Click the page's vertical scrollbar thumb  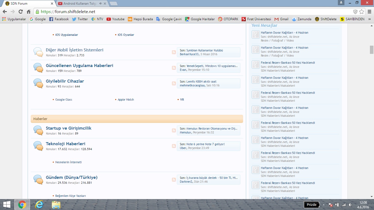pyautogui.click(x=372, y=49)
